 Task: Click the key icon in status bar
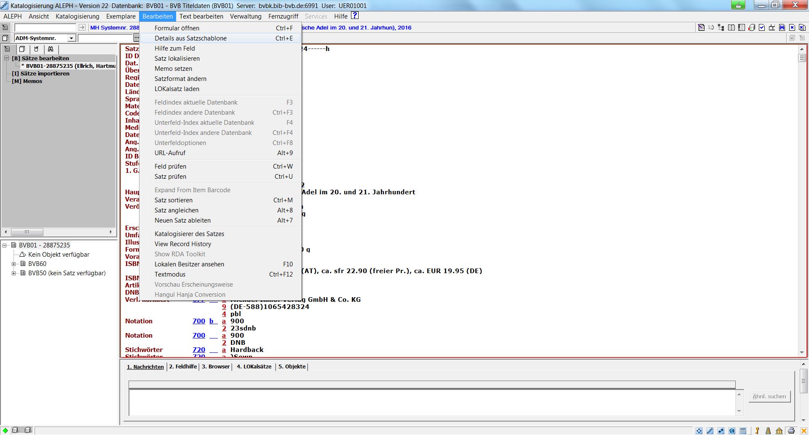[757, 430]
